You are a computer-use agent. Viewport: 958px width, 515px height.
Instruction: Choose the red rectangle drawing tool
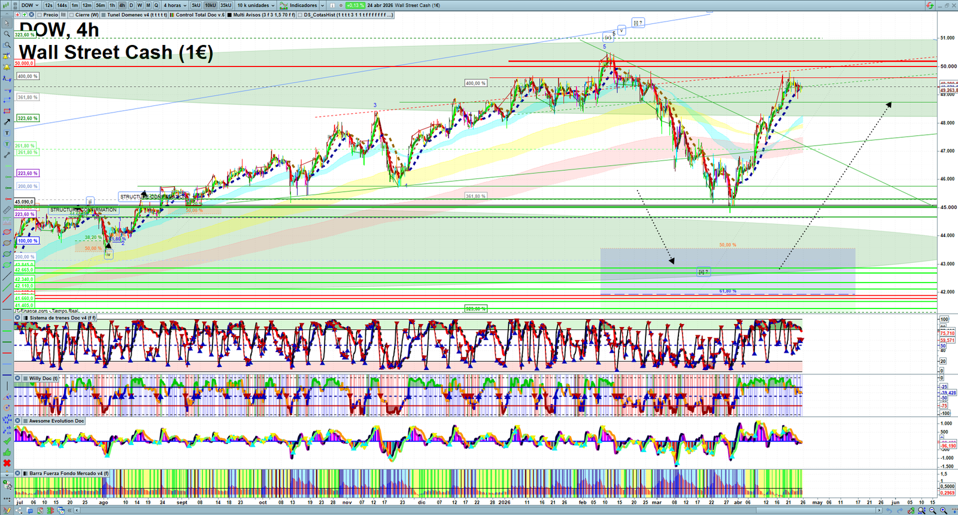7,111
